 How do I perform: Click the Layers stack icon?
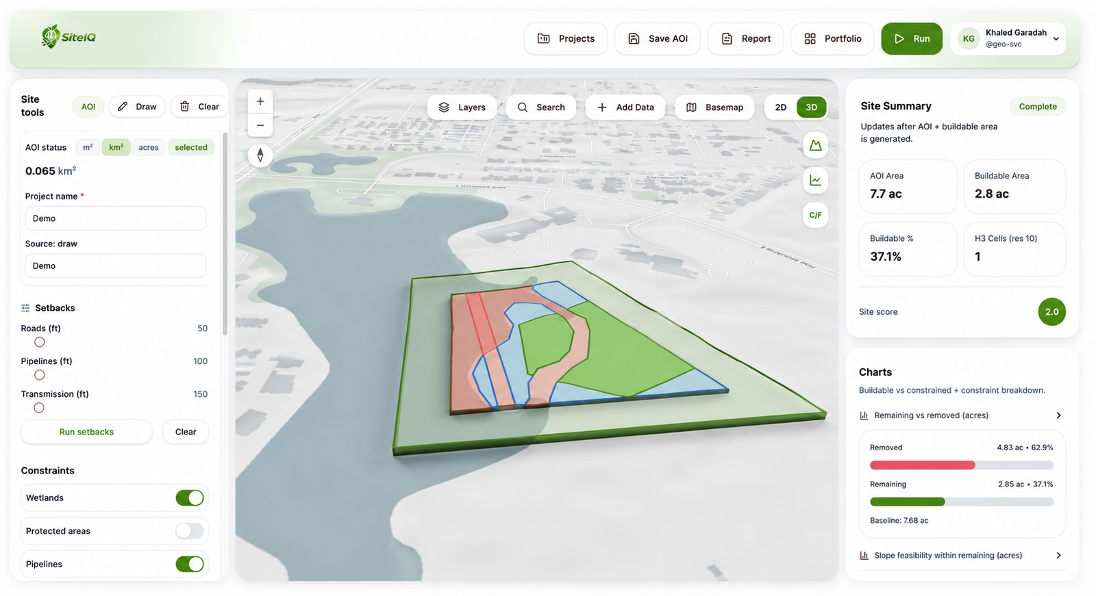pyautogui.click(x=444, y=107)
